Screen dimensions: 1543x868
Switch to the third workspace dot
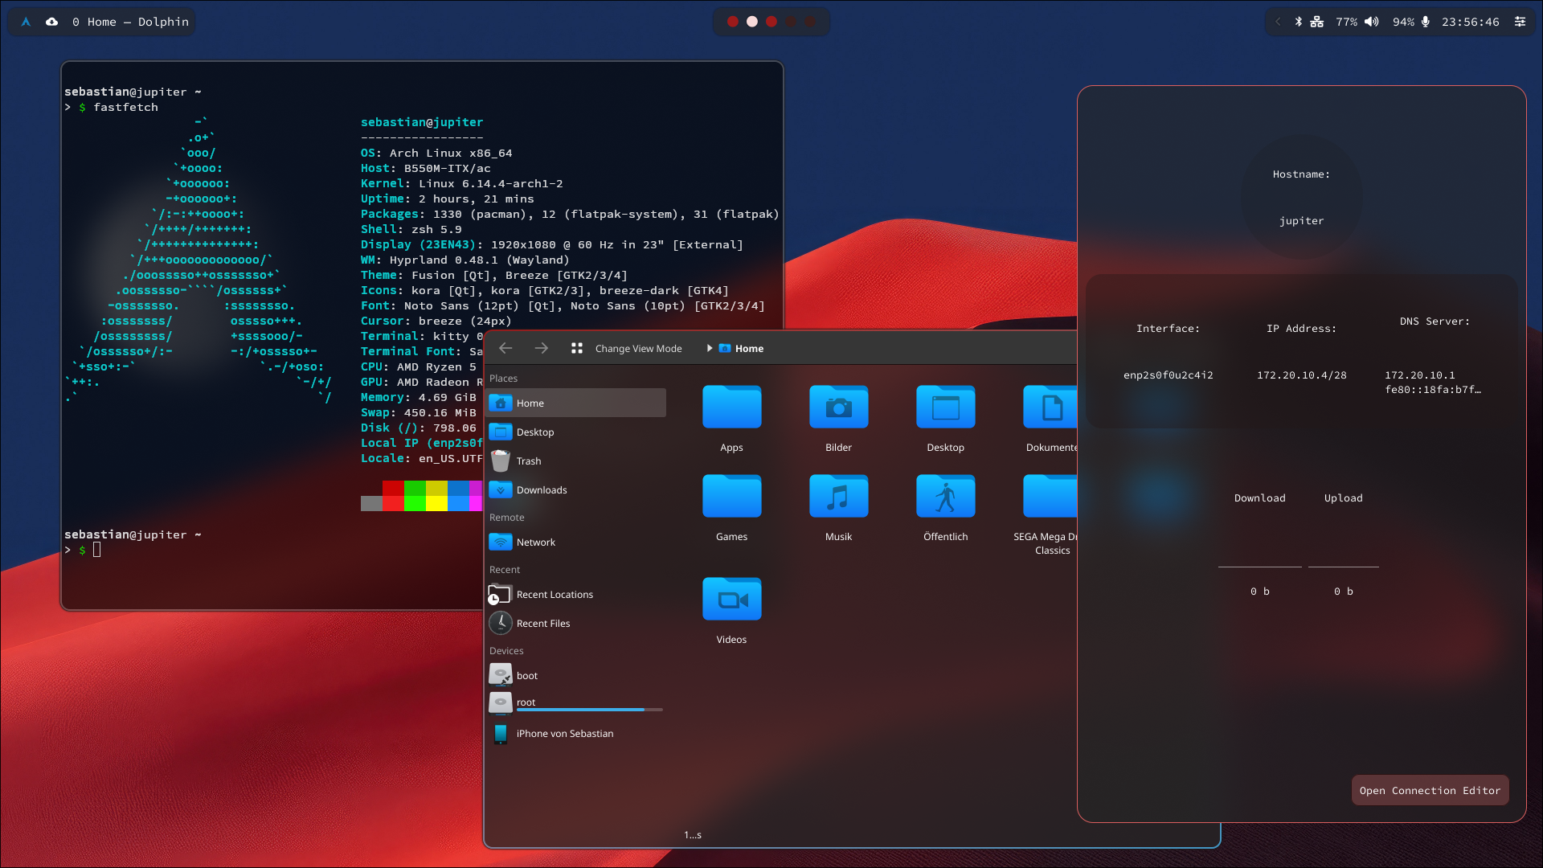coord(771,22)
